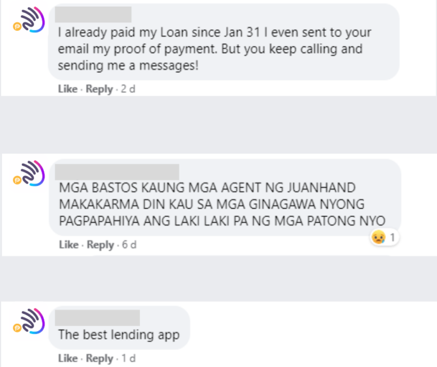Click the blurred name above 'The best lending app'

[x=97, y=317]
